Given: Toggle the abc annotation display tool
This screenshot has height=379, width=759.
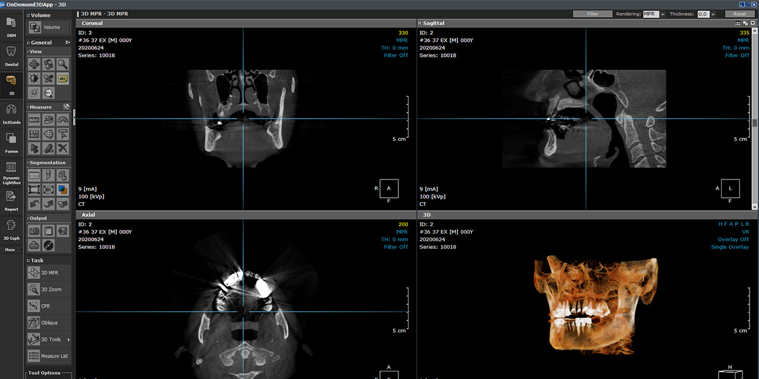Looking at the screenshot, I should click(x=63, y=78).
